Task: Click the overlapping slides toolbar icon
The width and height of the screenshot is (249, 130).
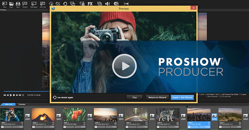Action: tap(73, 4)
